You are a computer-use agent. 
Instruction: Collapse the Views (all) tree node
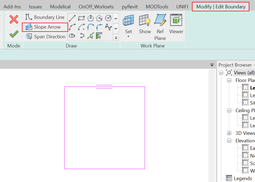click(221, 73)
